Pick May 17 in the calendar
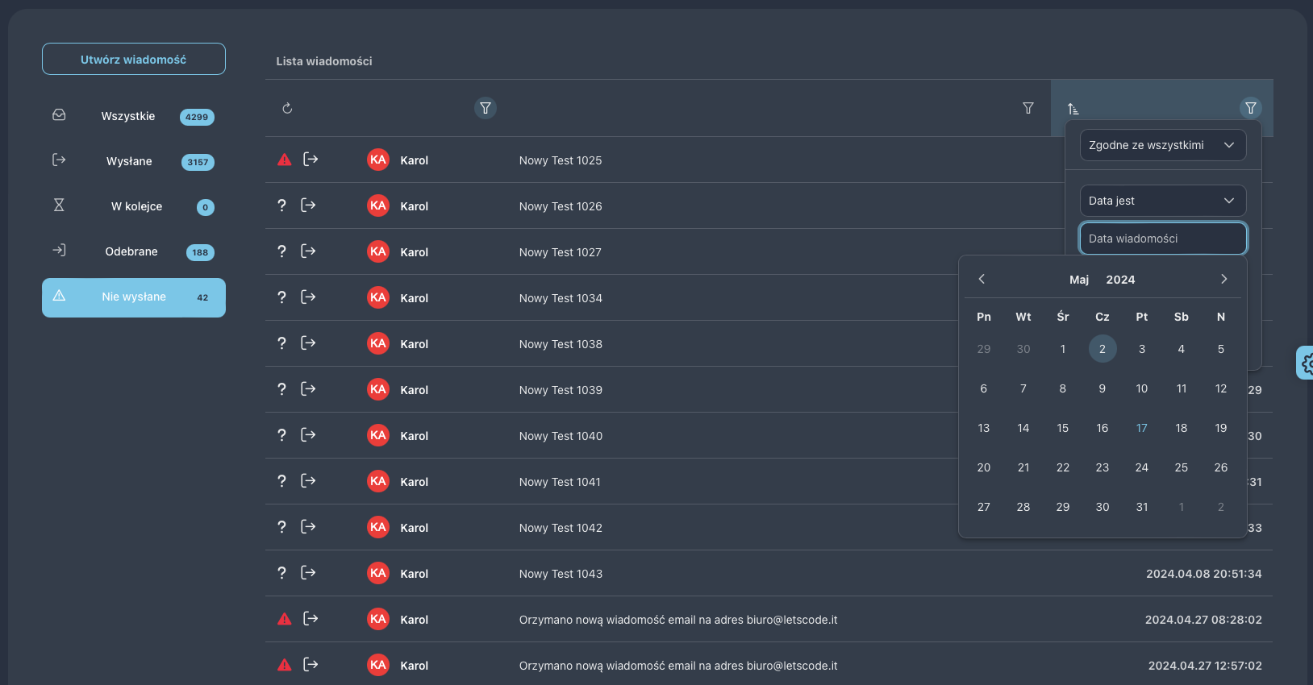This screenshot has height=685, width=1313. pos(1141,428)
